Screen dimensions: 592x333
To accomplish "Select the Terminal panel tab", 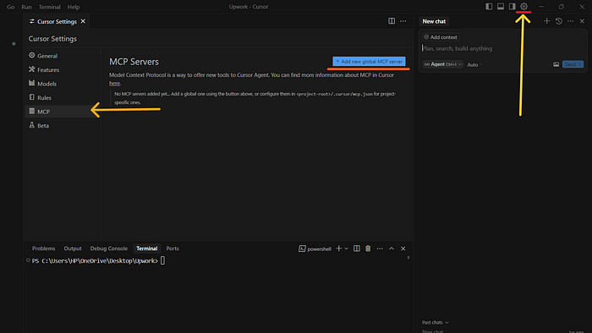I will pos(147,248).
